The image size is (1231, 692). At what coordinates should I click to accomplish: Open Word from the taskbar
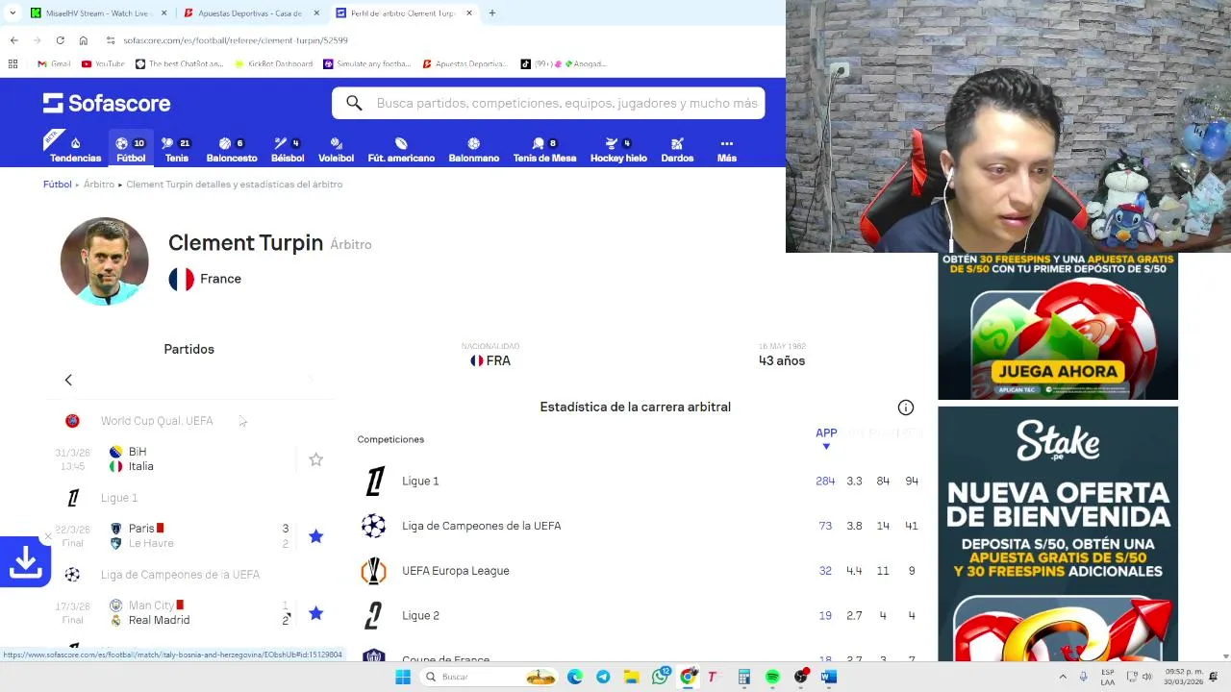(828, 677)
